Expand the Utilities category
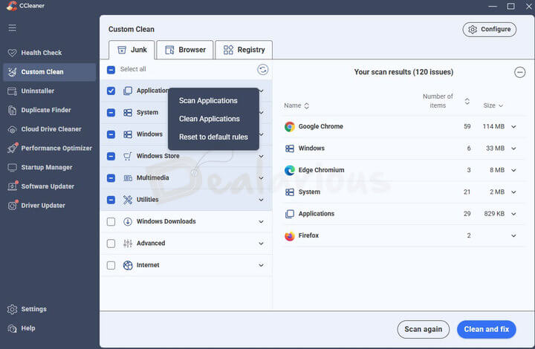Image resolution: width=535 pixels, height=349 pixels. (261, 200)
